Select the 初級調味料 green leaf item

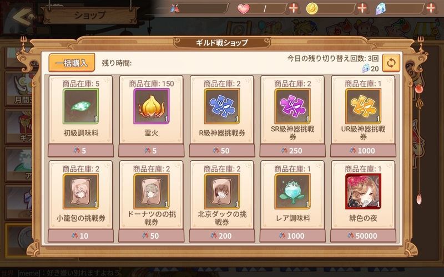pos(80,106)
